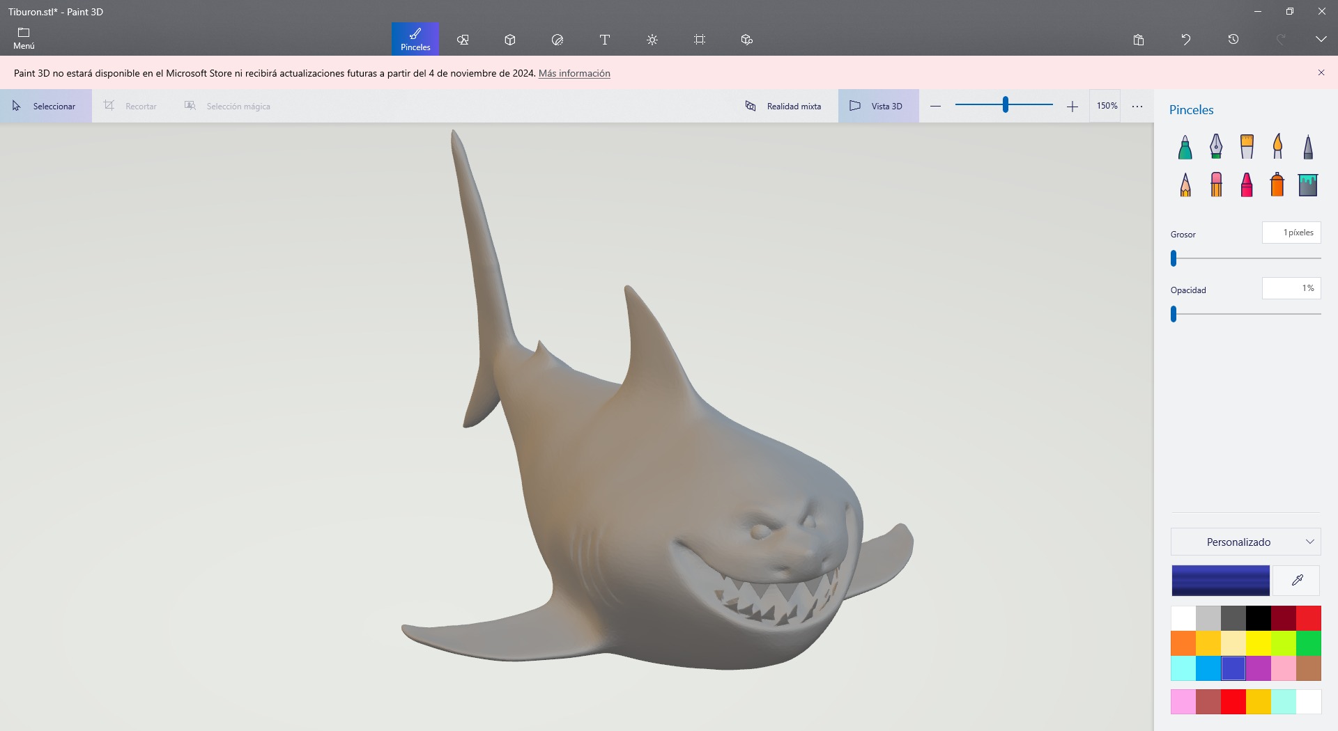Image resolution: width=1338 pixels, height=731 pixels.
Task: Expand the top toolbar chevron
Action: pos(1321,40)
